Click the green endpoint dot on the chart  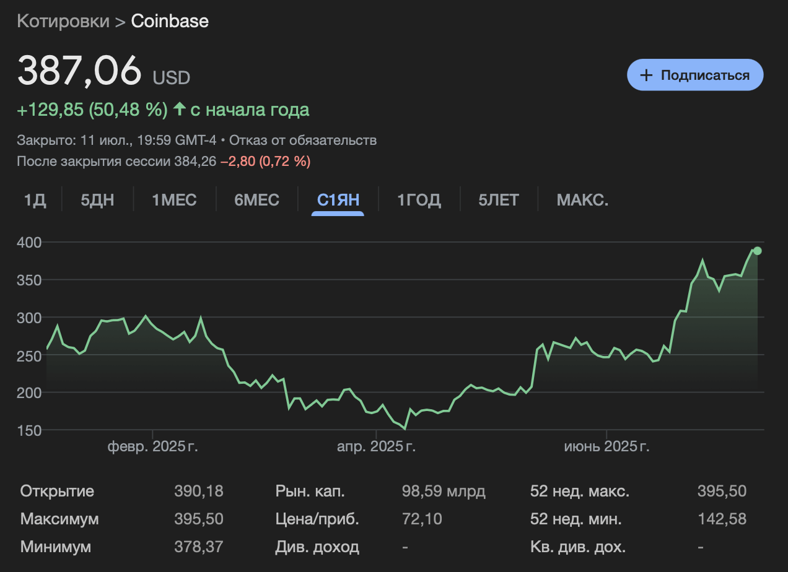click(x=757, y=251)
